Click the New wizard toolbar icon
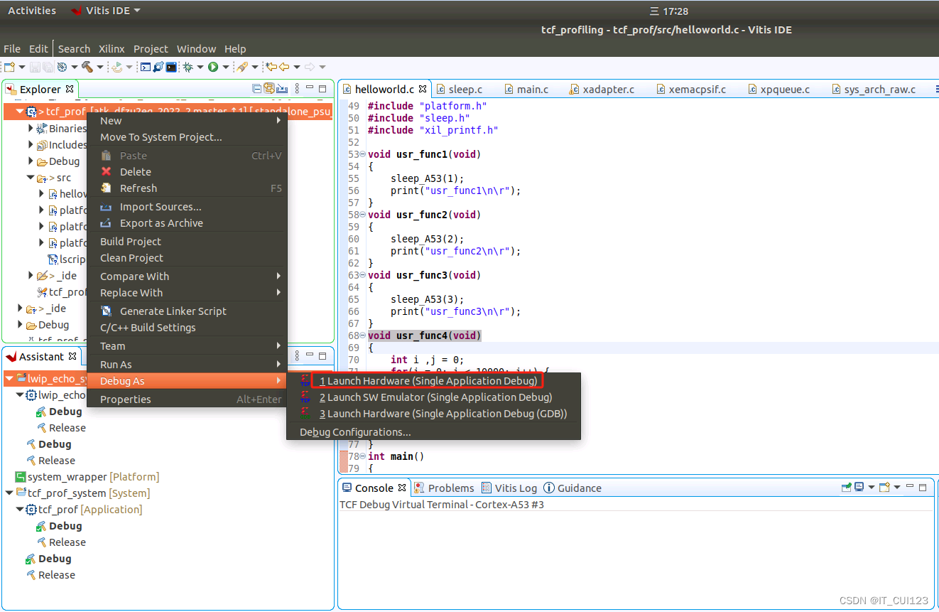The height and width of the screenshot is (612, 939). [10, 67]
